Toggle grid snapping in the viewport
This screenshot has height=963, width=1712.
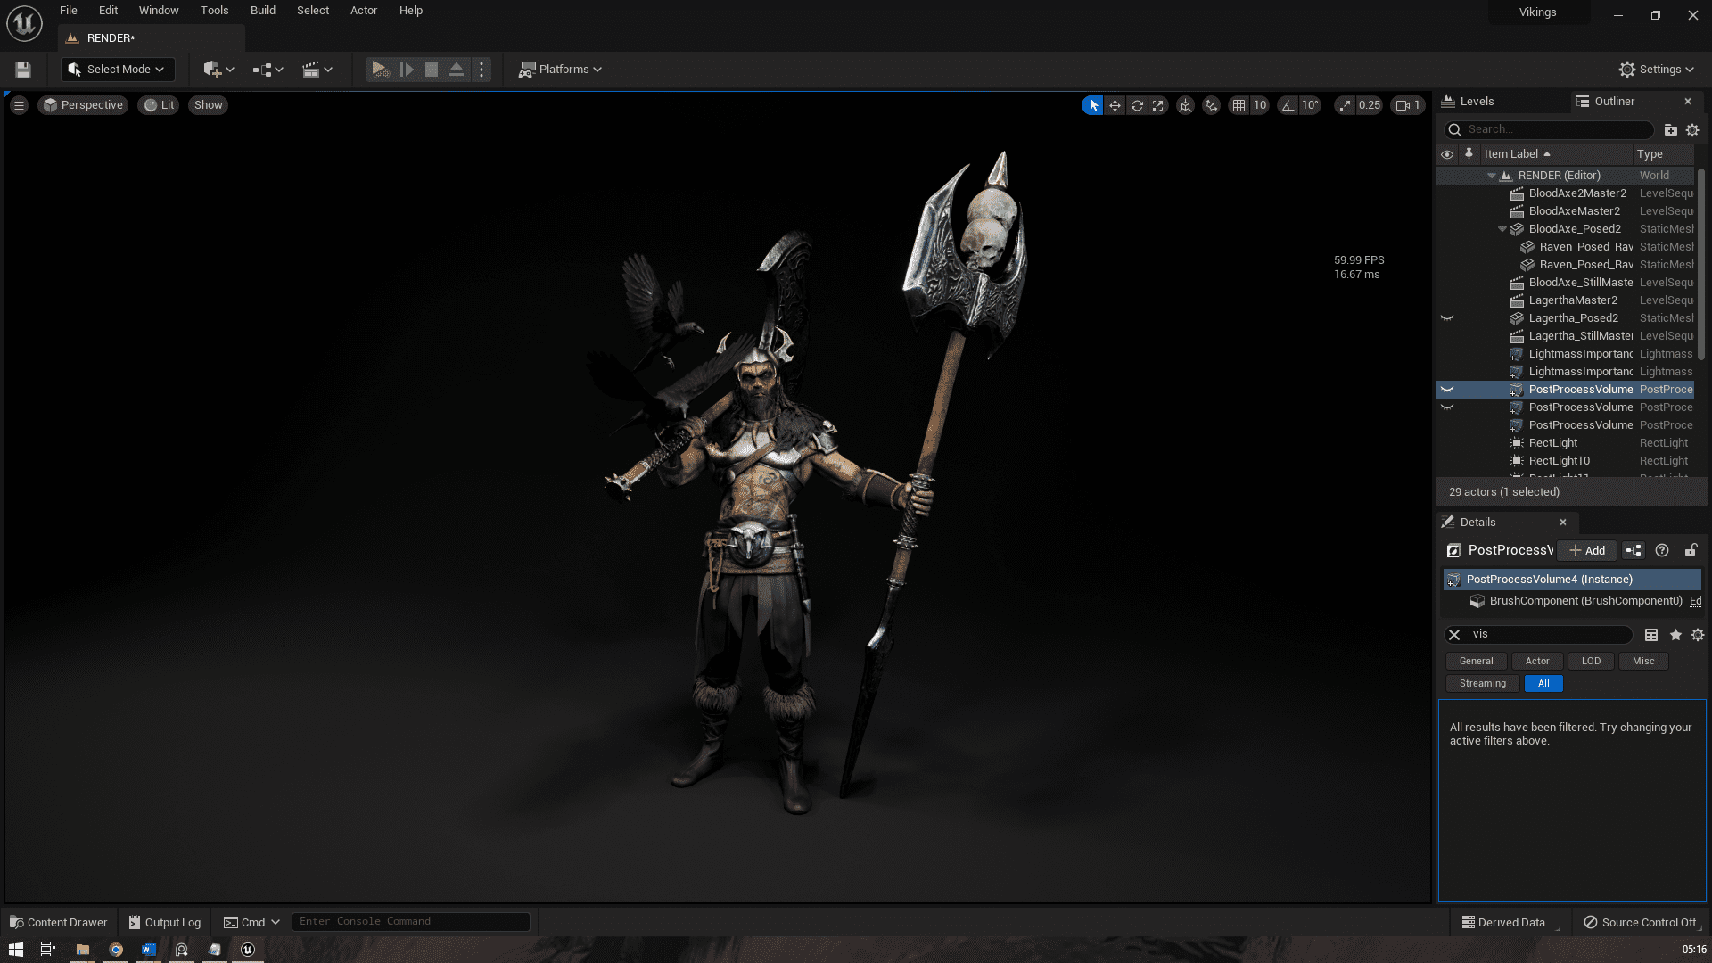1239,105
